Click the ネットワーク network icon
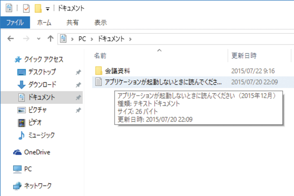The height and width of the screenshot is (196, 294). tap(17, 186)
